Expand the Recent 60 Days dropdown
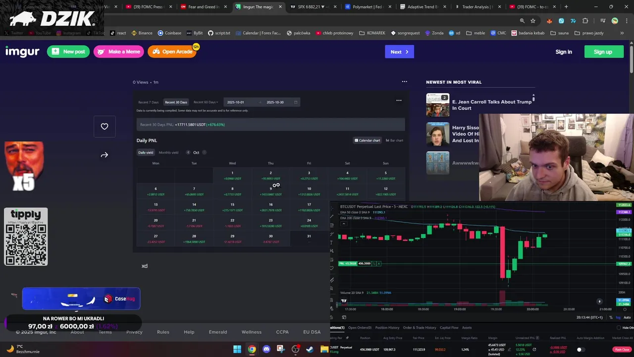This screenshot has height=357, width=634. click(x=206, y=102)
